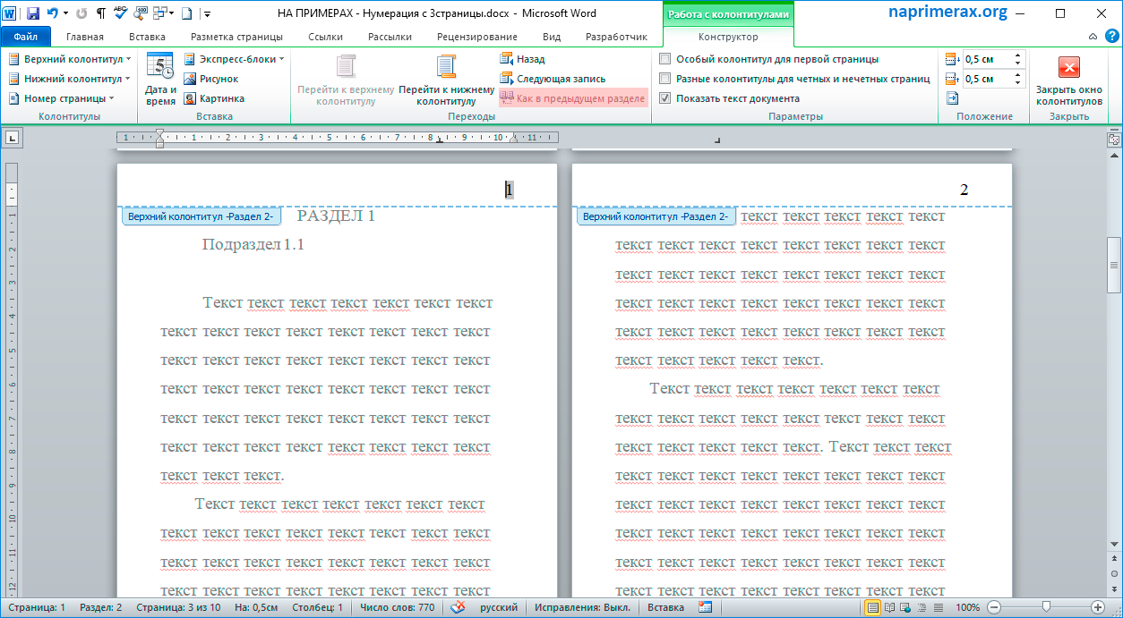The height and width of the screenshot is (618, 1123).
Task: Click the zoom slider handle
Action: pos(1046,607)
